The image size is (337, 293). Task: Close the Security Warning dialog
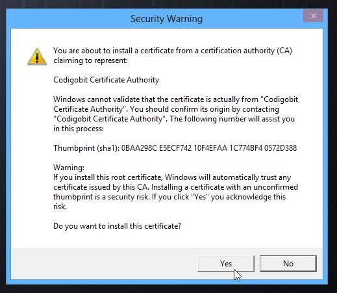tap(314, 16)
